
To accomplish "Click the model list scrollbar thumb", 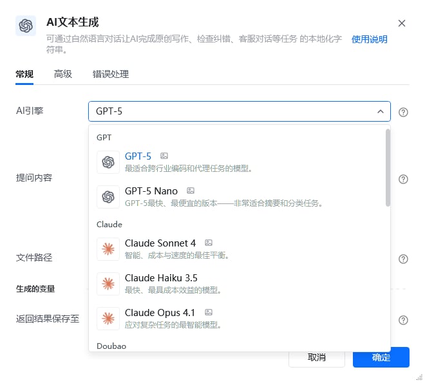I will (388, 168).
